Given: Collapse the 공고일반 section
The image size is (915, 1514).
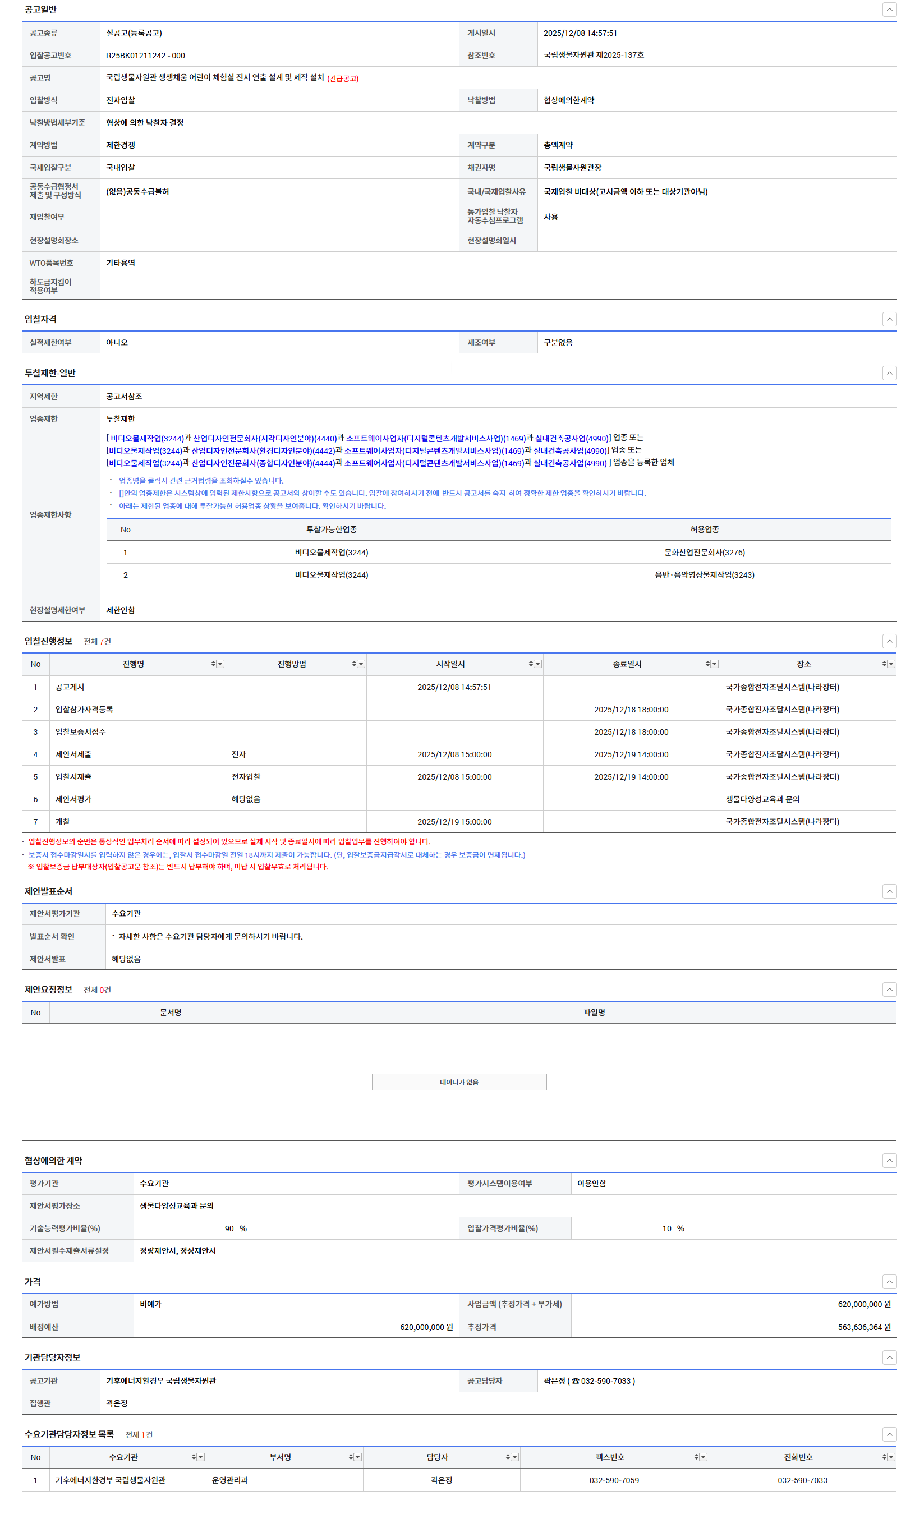Looking at the screenshot, I should (889, 9).
